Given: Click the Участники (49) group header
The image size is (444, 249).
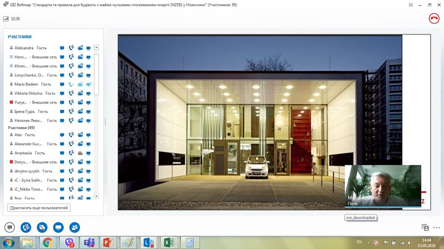Looking at the screenshot, I should (x=21, y=128).
